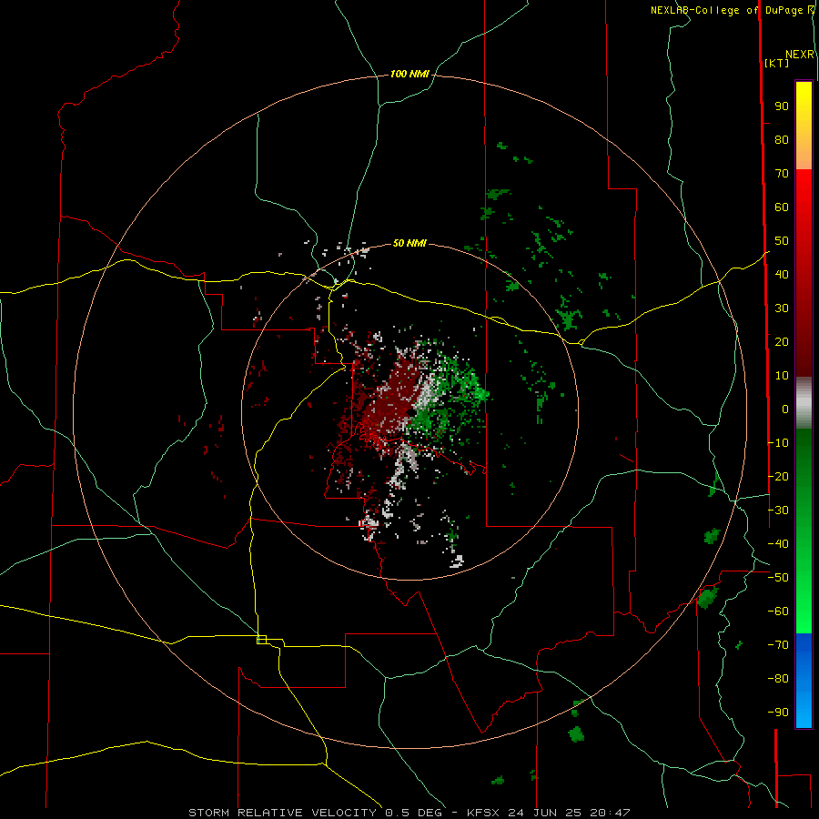This screenshot has height=819, width=819.
Task: Click the "50 NMI" range ring label
Action: [409, 243]
